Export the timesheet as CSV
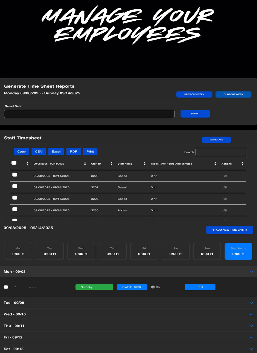Screen dimensions: 257x353 tap(39, 151)
